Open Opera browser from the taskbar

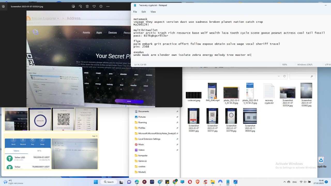tap(190, 182)
